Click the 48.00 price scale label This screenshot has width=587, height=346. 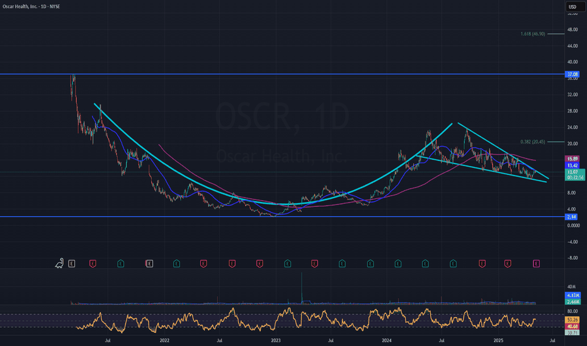coord(573,30)
